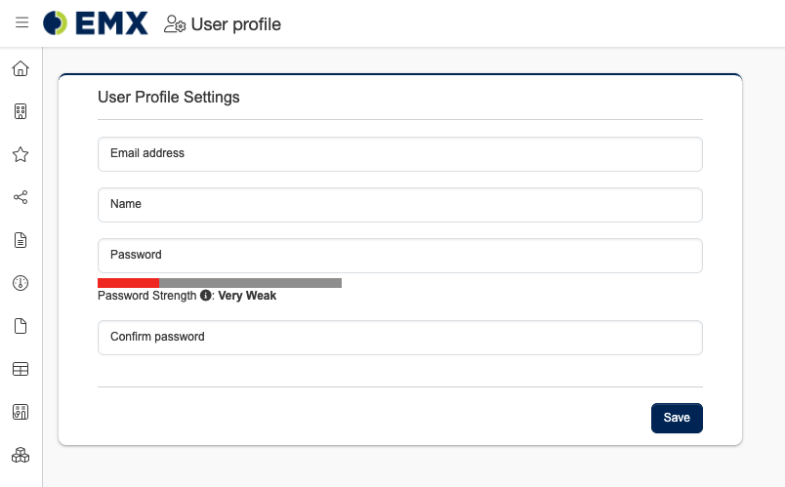This screenshot has height=487, width=785.
Task: Open the building icon in sidebar
Action: coord(21,111)
